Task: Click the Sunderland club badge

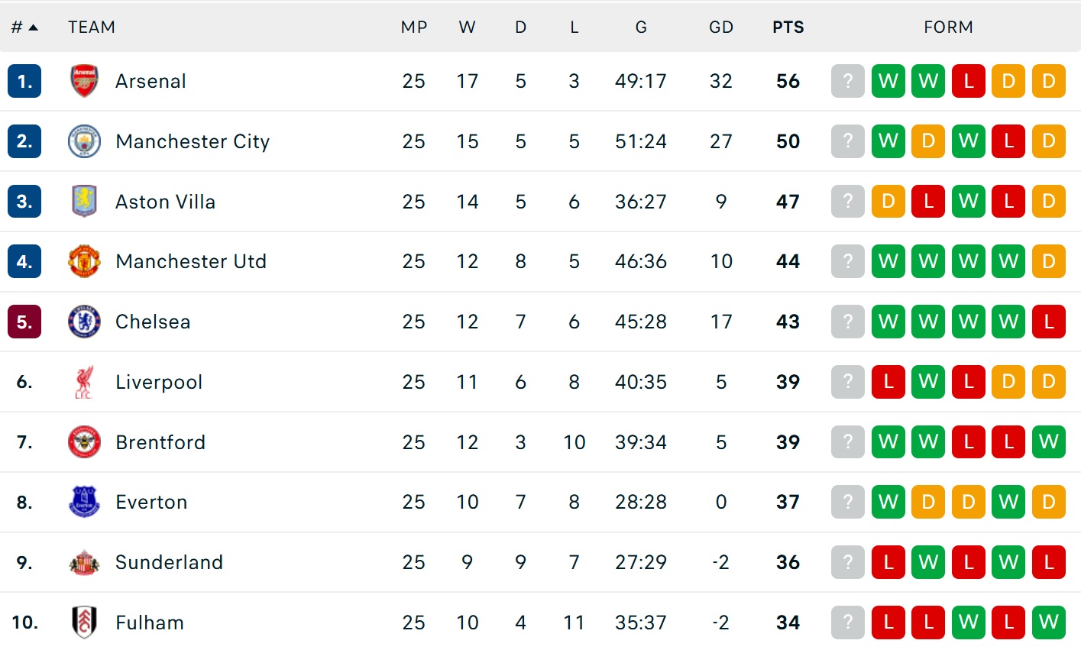Action: click(84, 562)
